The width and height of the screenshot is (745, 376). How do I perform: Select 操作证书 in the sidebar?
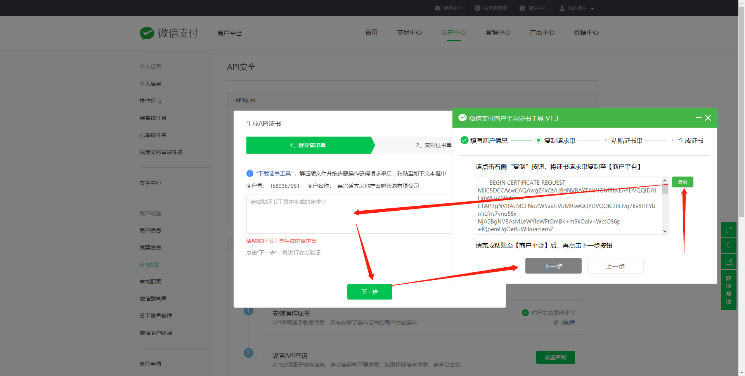coord(150,101)
